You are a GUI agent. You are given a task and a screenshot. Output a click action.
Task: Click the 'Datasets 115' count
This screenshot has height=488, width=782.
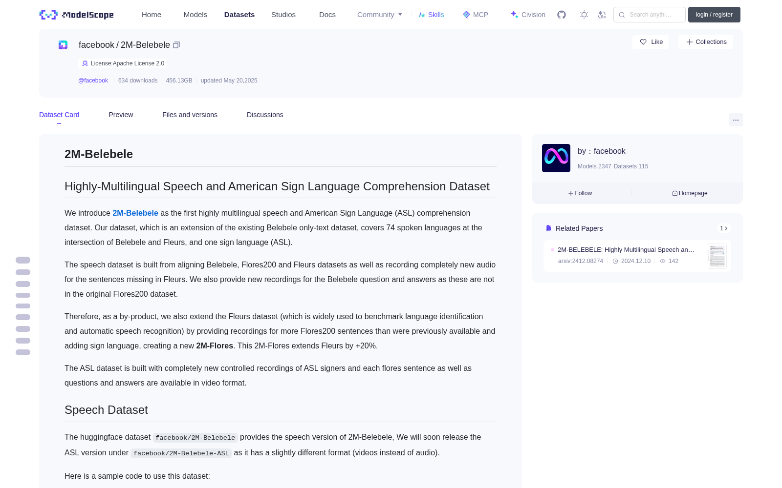tap(631, 166)
